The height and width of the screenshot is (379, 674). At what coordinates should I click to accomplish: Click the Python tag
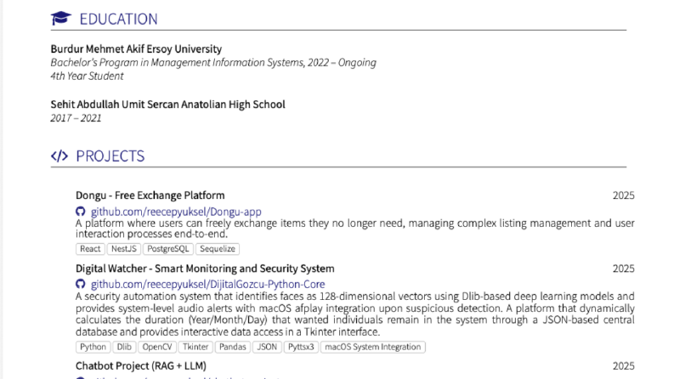coord(93,347)
